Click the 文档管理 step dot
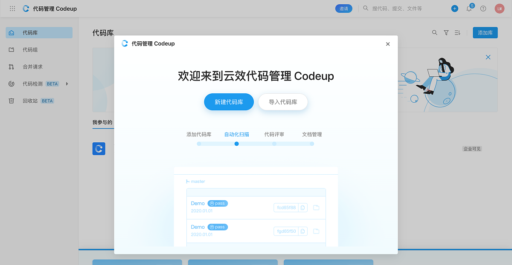The image size is (512, 265). [312, 144]
